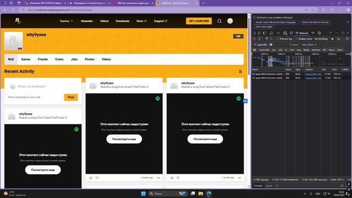
Task: Open more options on the 1 month ago post
Action: click(240, 178)
